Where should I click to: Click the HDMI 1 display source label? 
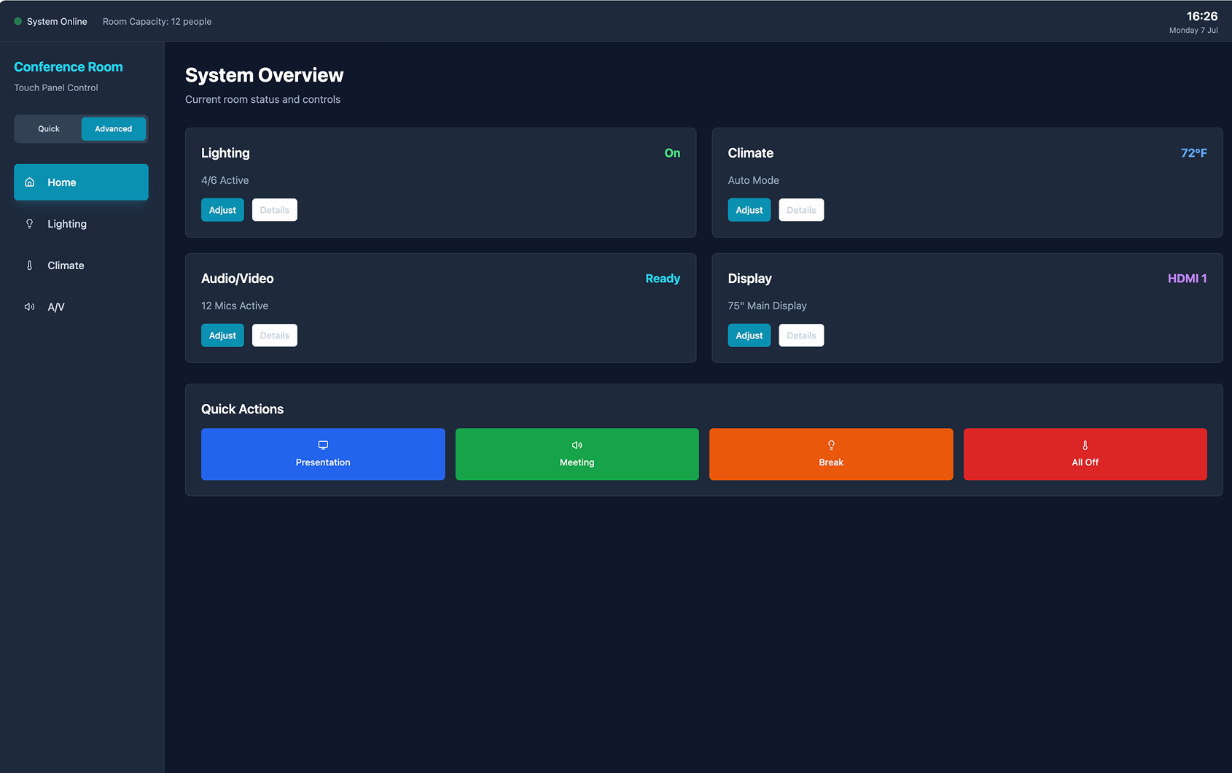1187,279
